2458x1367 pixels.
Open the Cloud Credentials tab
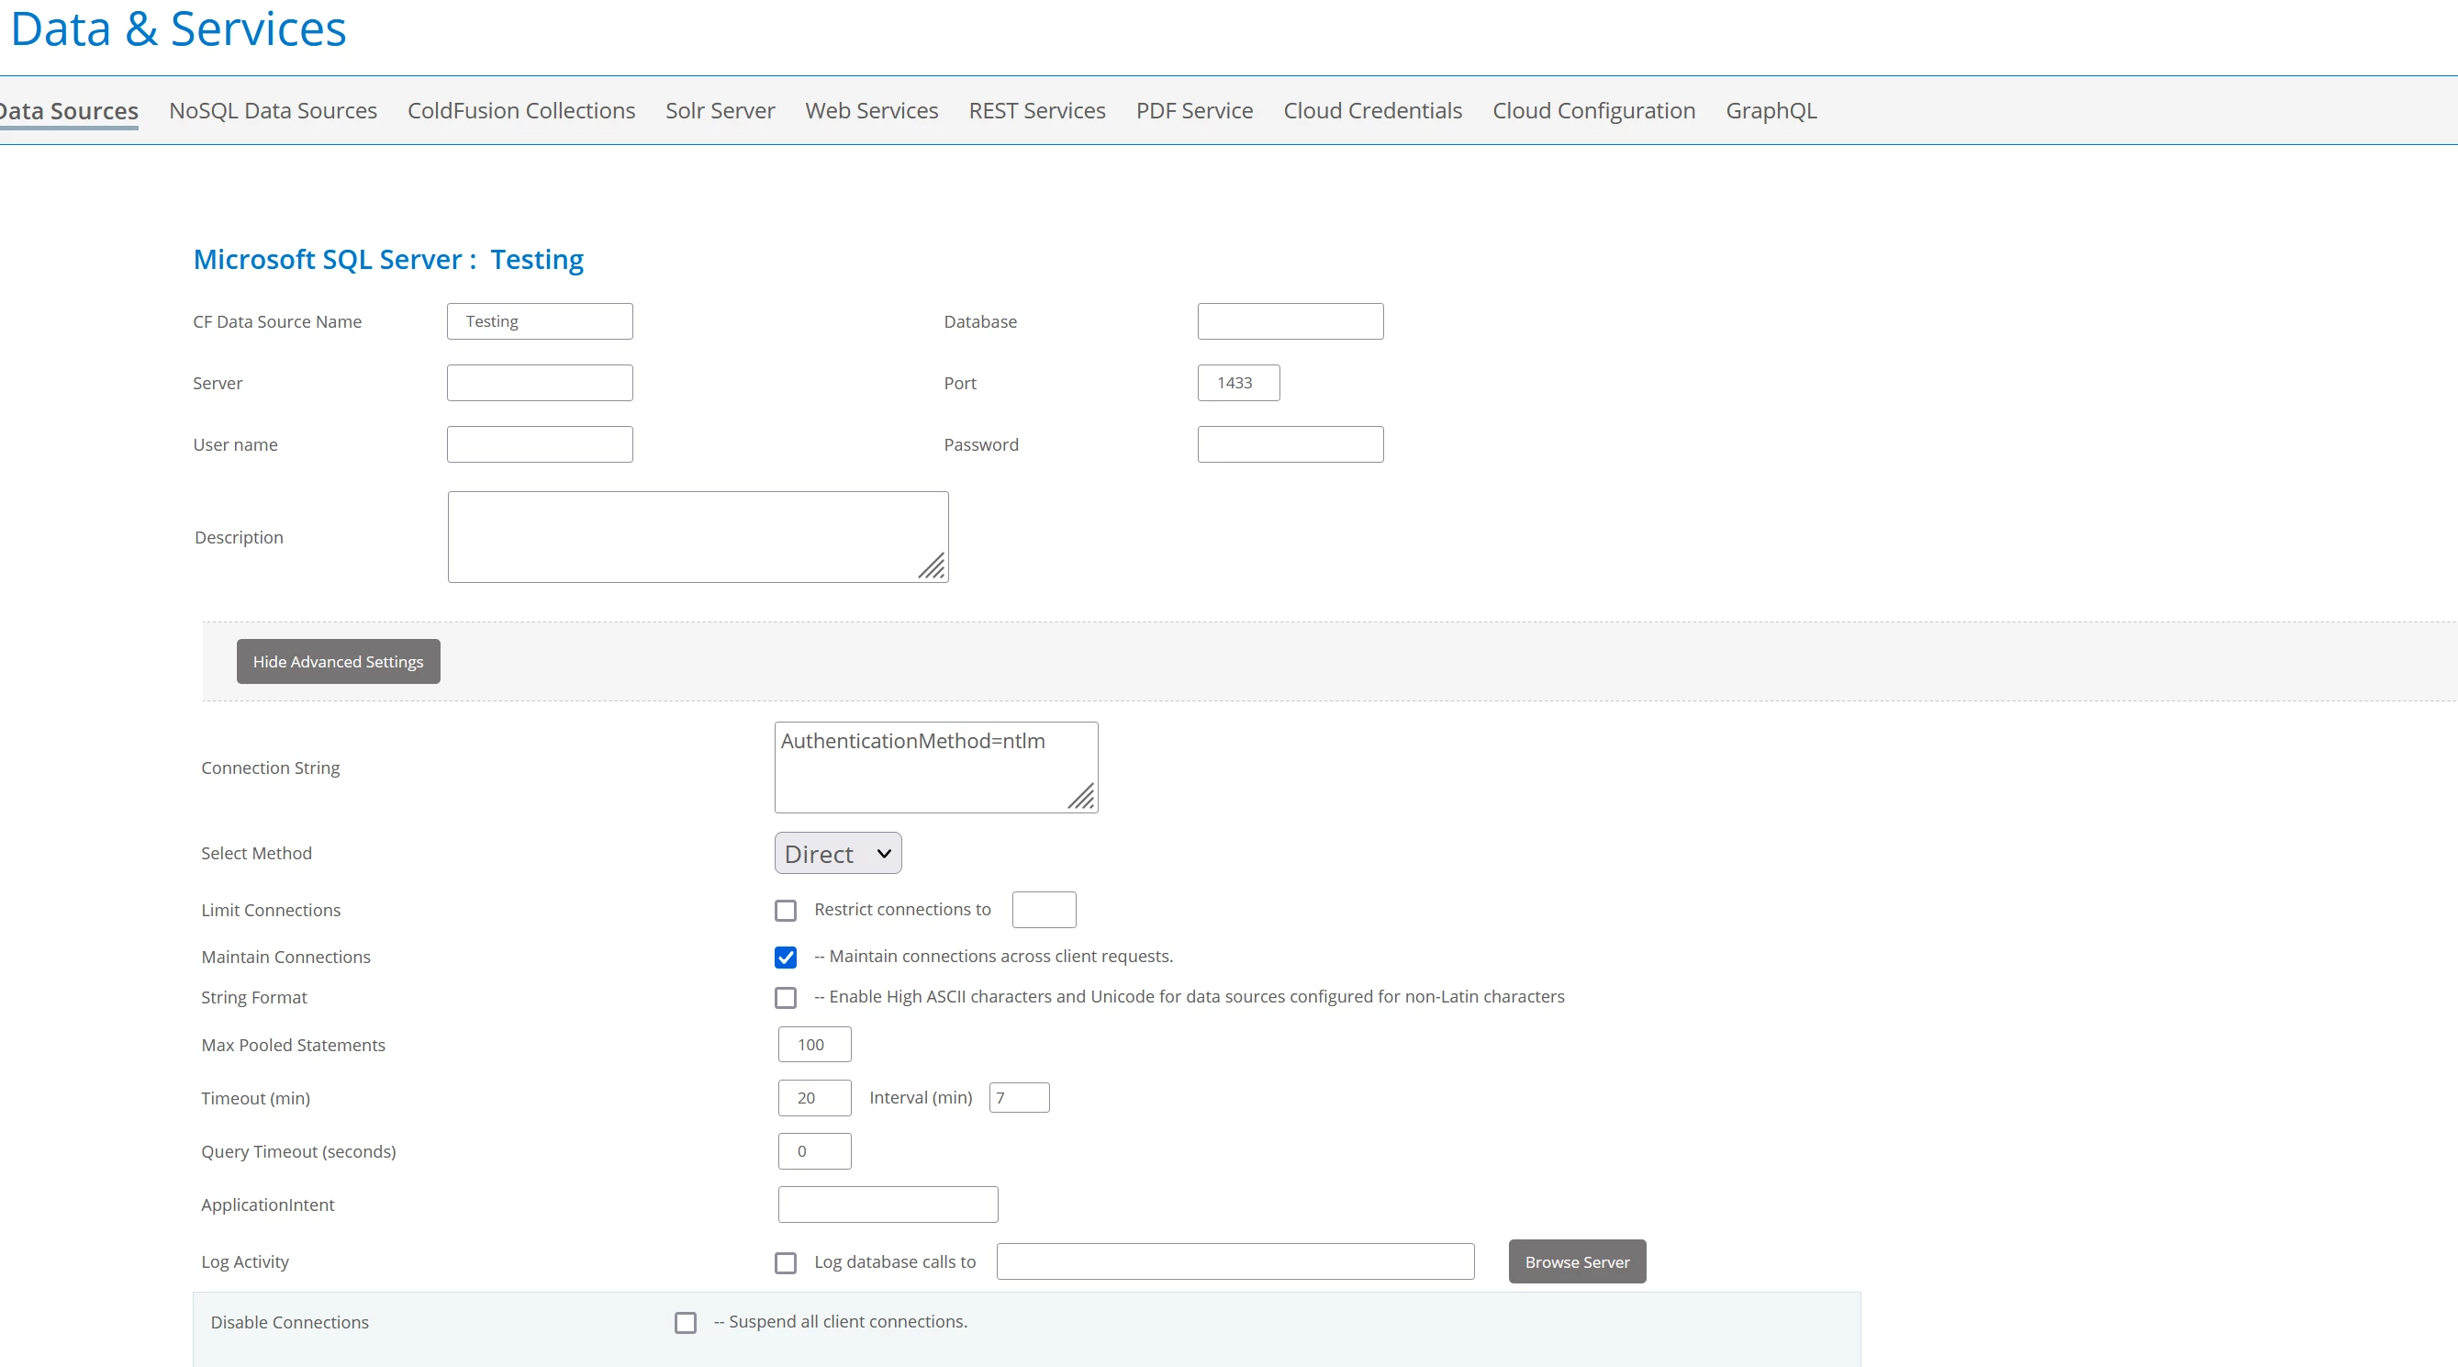[1372, 111]
